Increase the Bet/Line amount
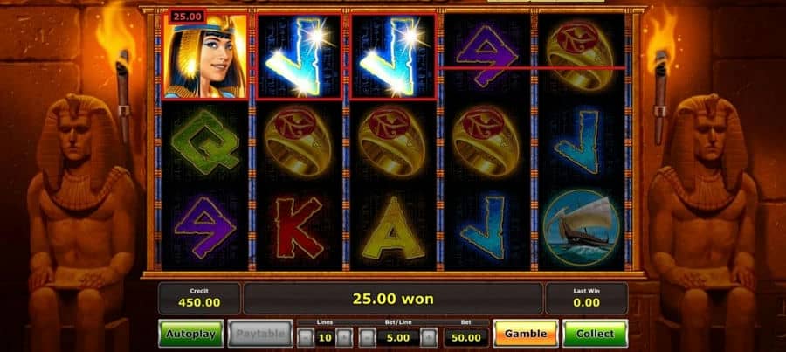The image size is (786, 352). click(428, 337)
